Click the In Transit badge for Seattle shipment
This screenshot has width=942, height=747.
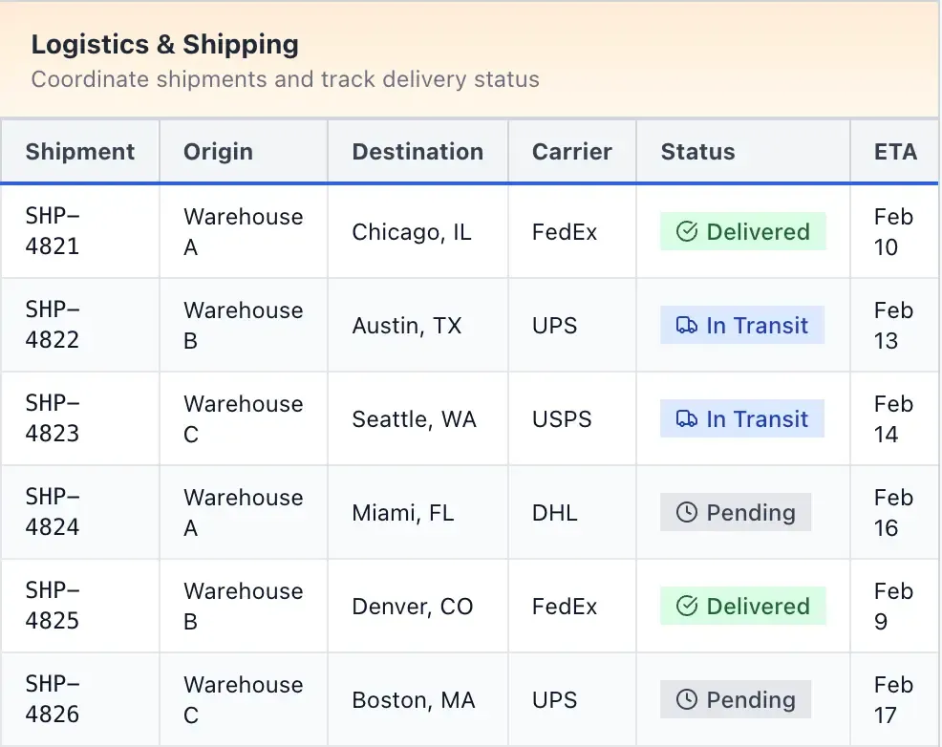[x=742, y=419]
